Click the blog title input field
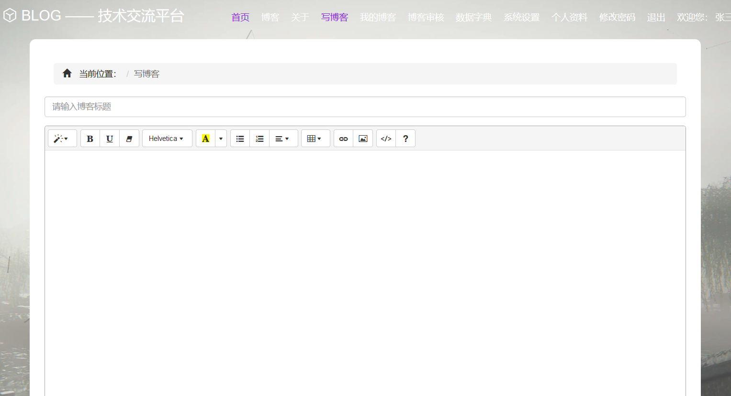Screen dimensions: 731x396 click(x=365, y=107)
